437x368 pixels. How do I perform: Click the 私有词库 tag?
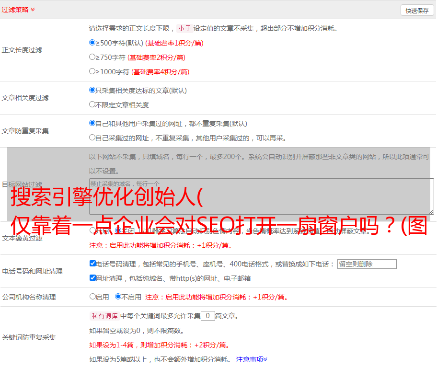click(x=104, y=316)
